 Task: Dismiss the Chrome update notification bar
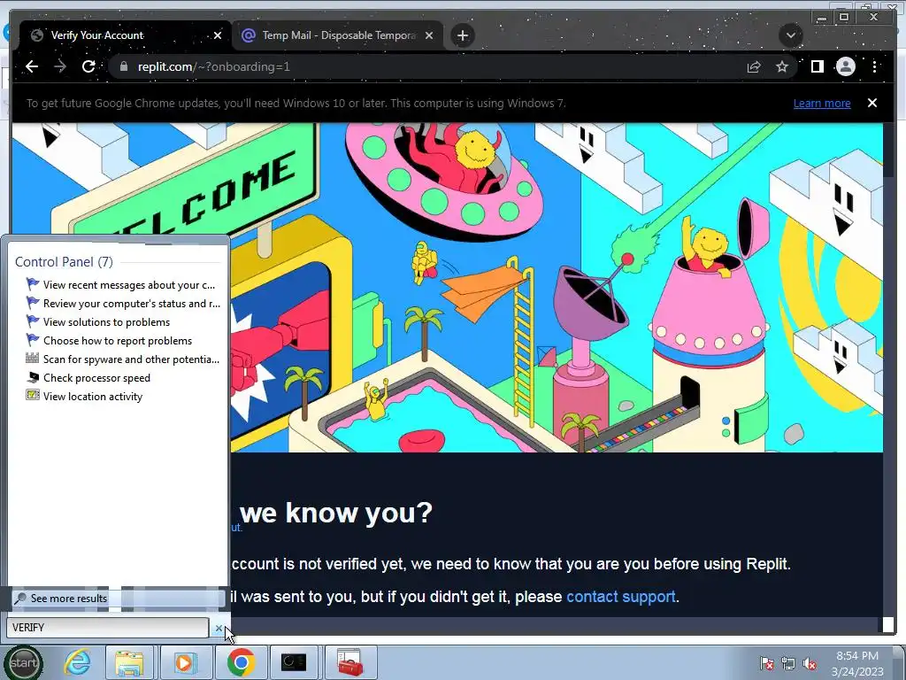871,103
